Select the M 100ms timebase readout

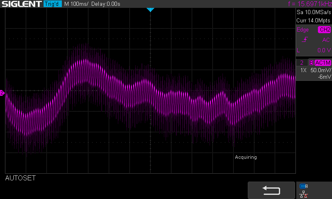point(76,4)
